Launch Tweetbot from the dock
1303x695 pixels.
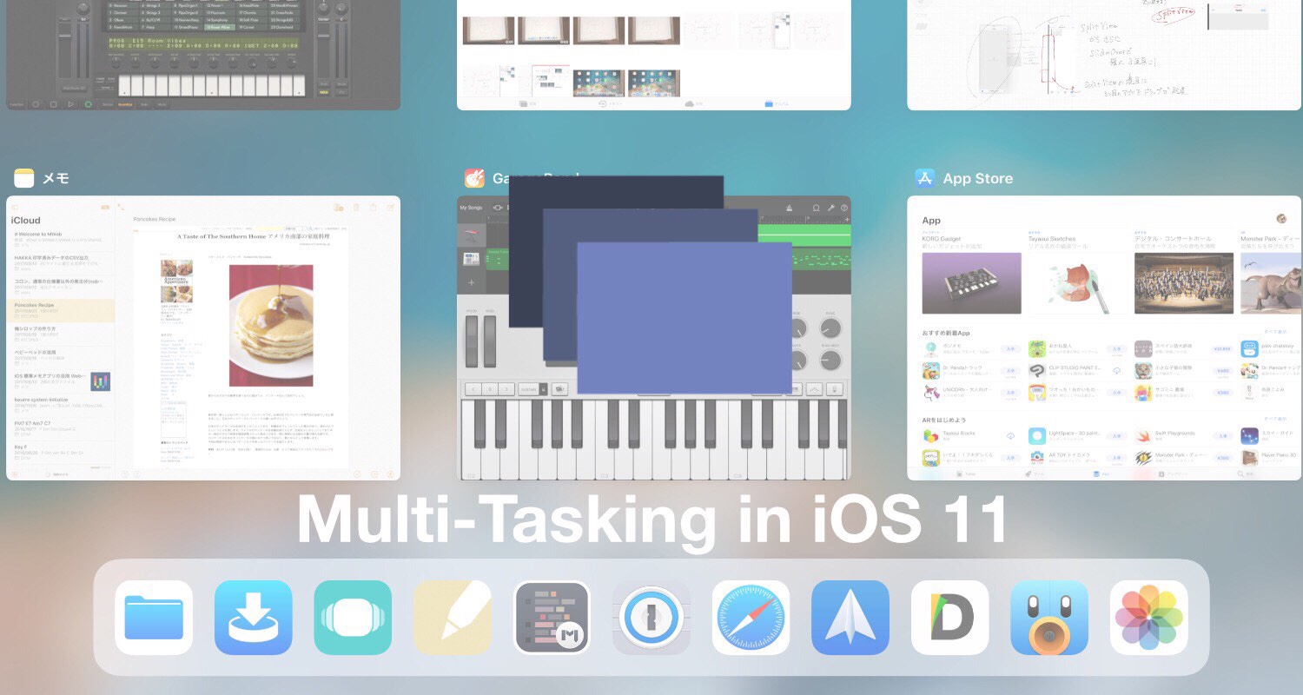click(1049, 618)
